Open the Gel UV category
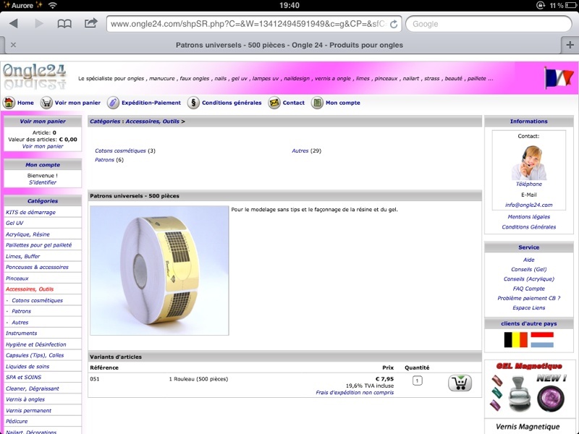Image resolution: width=579 pixels, height=434 pixels. tap(14, 224)
